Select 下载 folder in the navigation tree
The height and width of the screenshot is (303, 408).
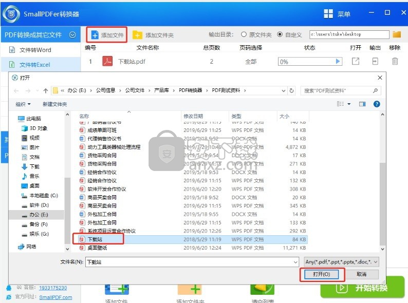(30, 166)
